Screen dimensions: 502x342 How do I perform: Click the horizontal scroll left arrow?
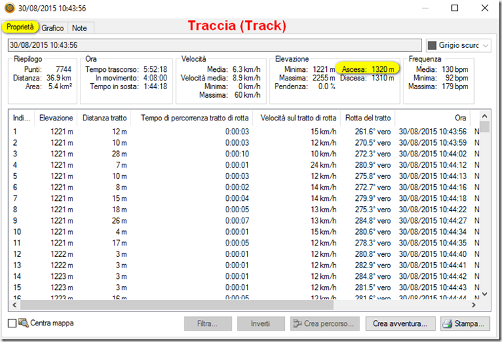[x=15, y=305]
